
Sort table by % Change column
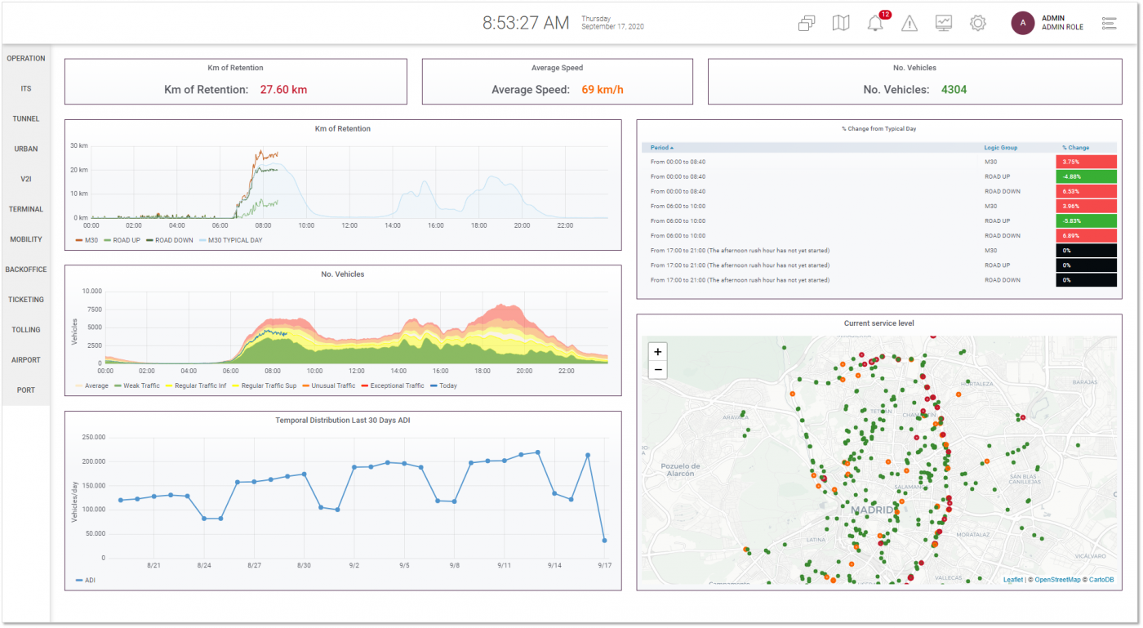click(1075, 148)
